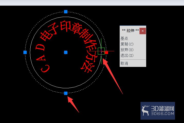This screenshot has height=123, width=184.
Task: Click the red active grip on the circle's right
Action: 107,52
